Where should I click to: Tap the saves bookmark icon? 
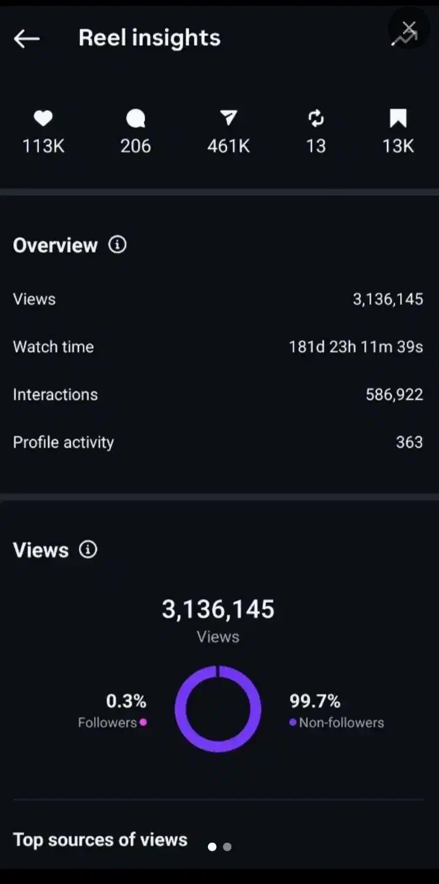(x=398, y=118)
